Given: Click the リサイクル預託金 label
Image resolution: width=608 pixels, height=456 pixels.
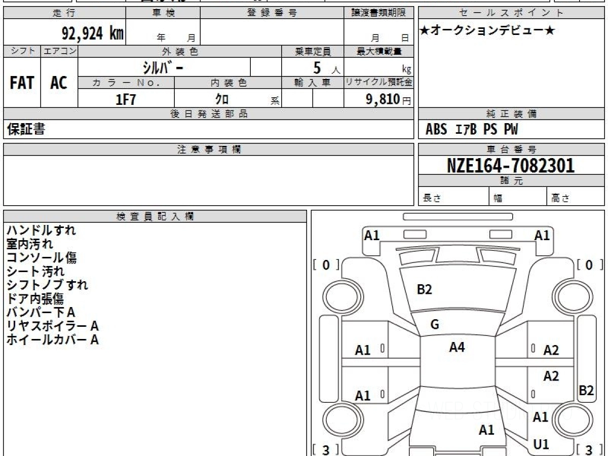Looking at the screenshot, I should (379, 83).
